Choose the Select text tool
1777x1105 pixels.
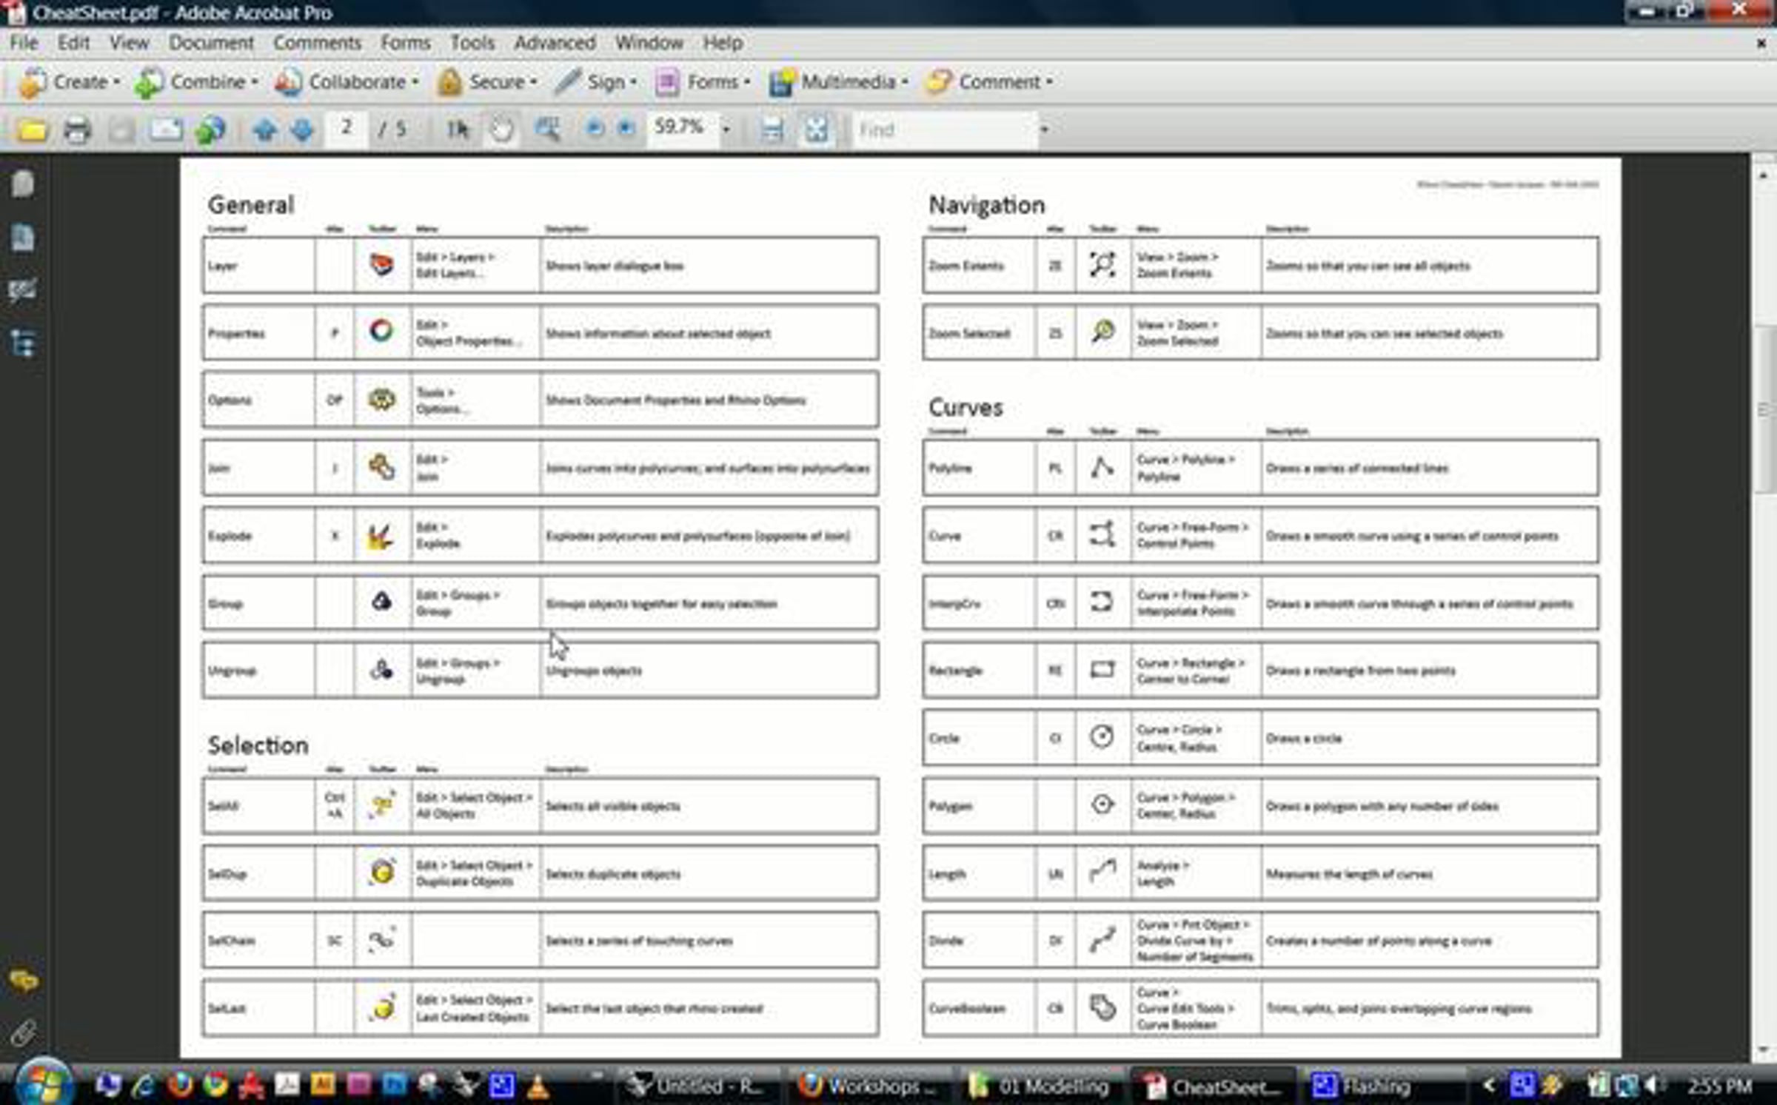point(458,130)
